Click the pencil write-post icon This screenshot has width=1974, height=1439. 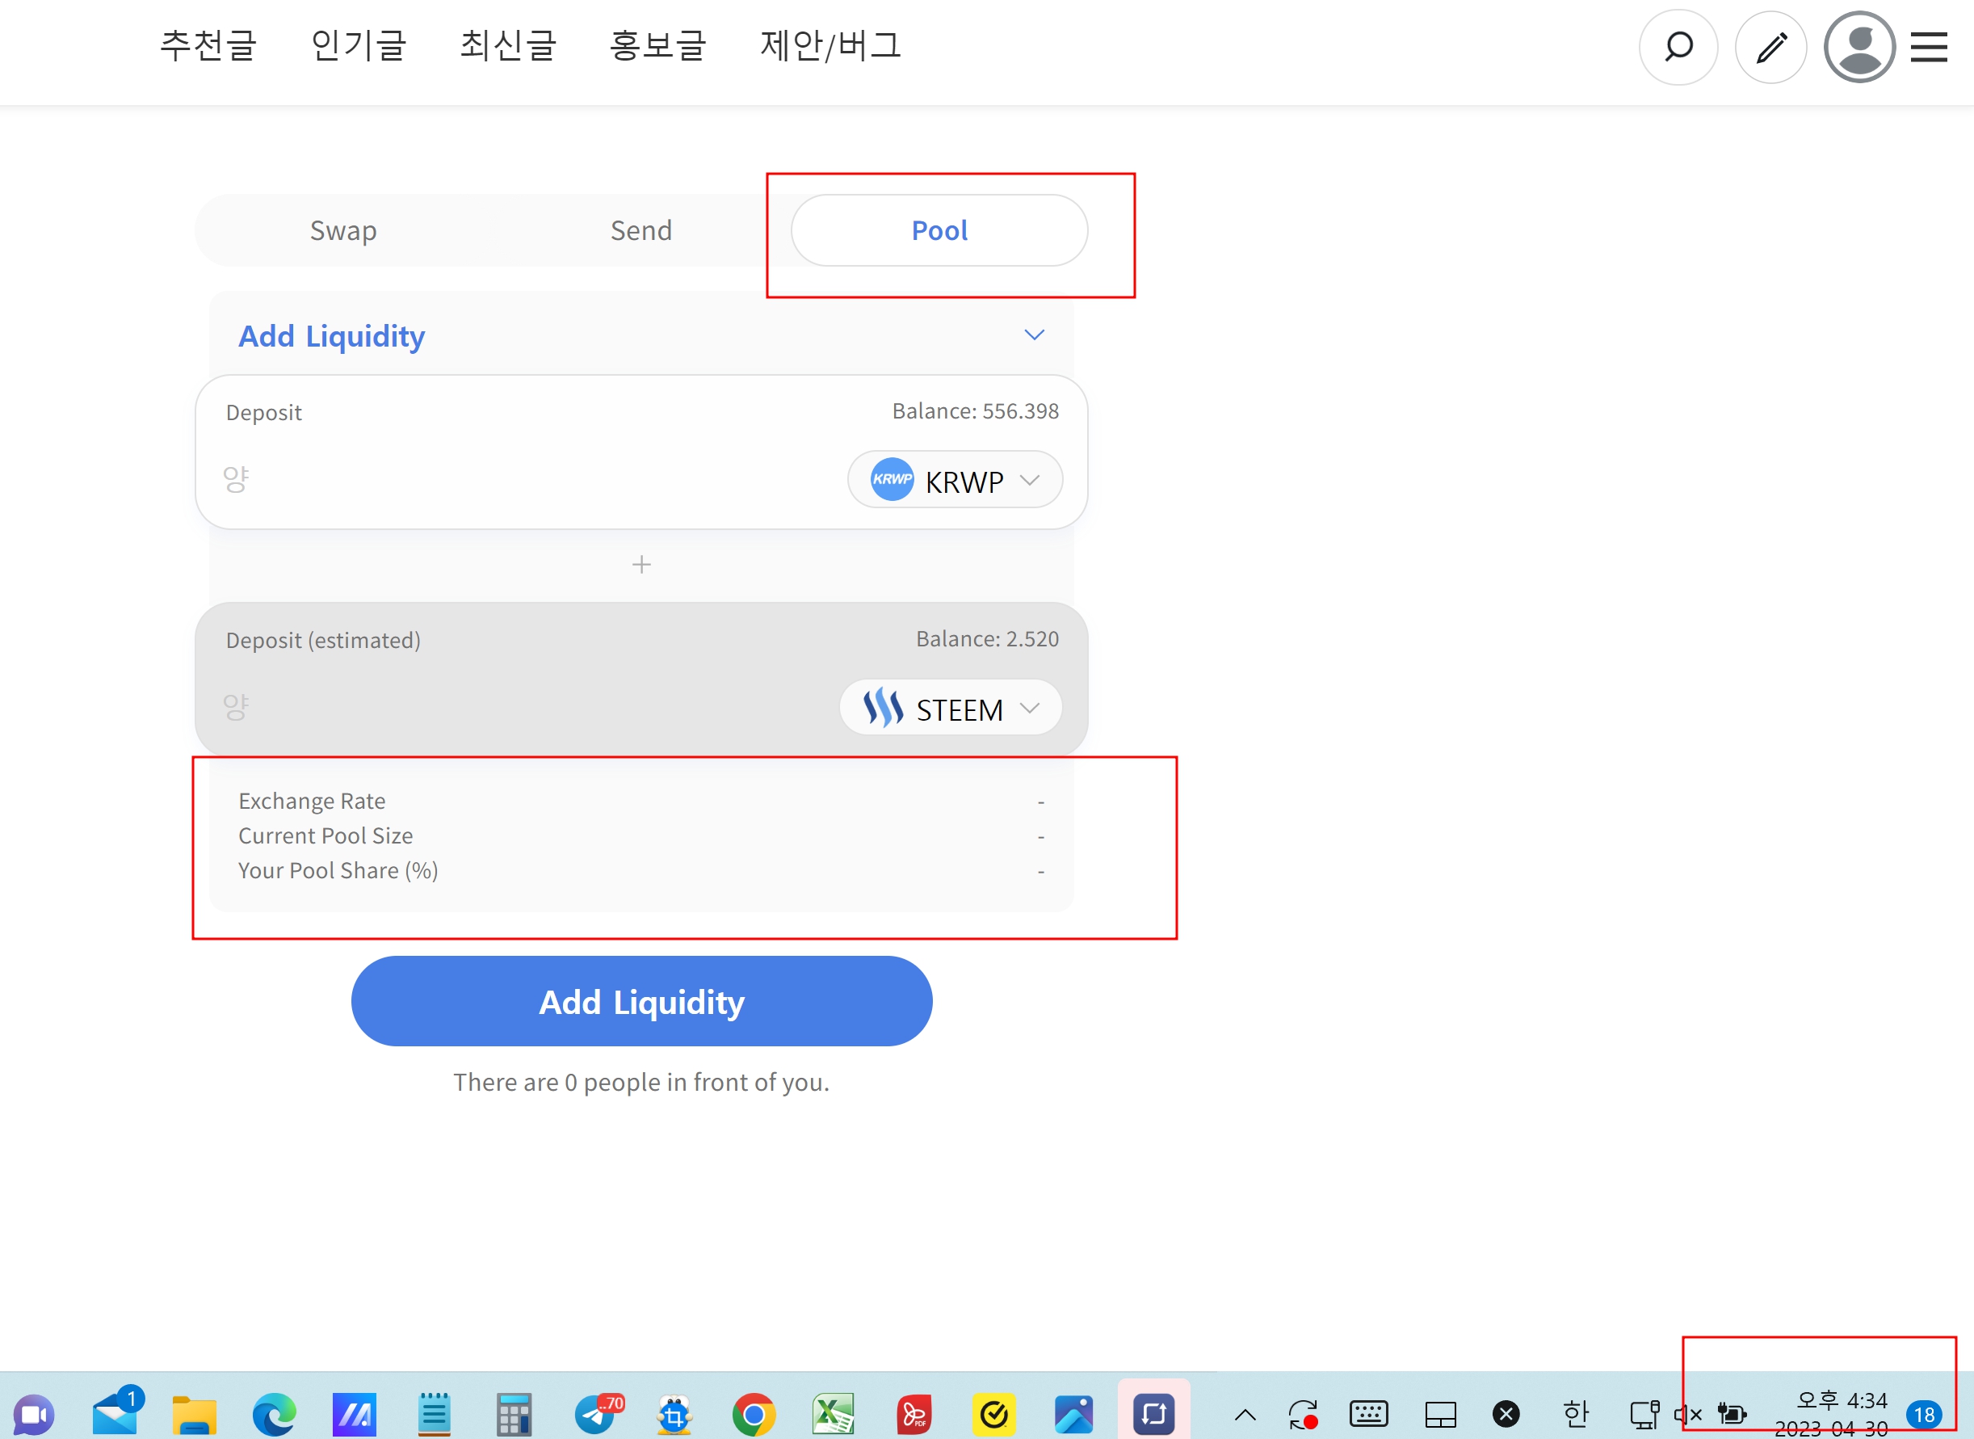(x=1770, y=47)
